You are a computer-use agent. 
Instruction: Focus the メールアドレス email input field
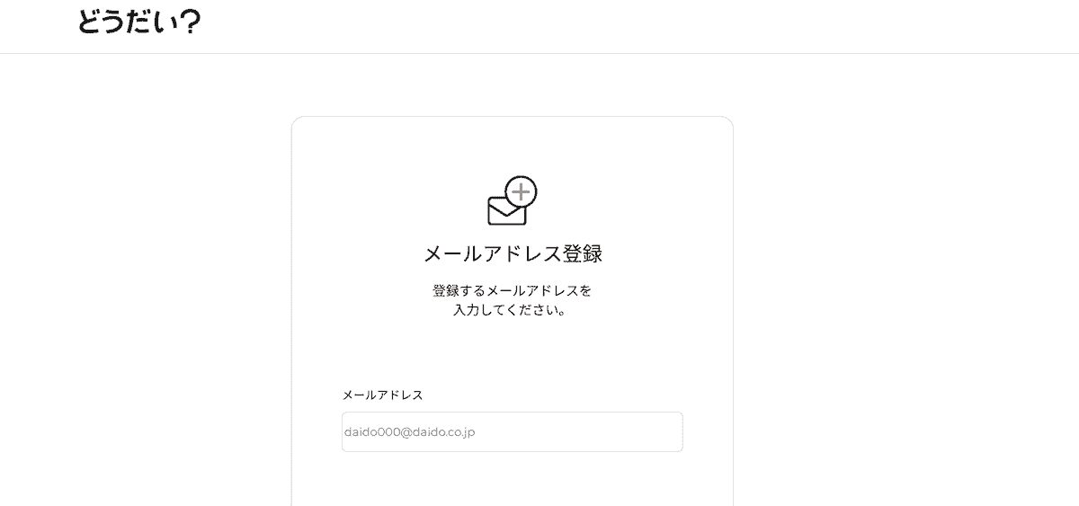coord(512,431)
